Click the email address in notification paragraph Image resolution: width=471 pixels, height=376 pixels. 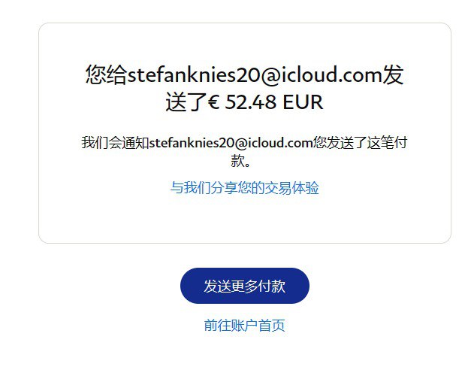click(x=231, y=143)
